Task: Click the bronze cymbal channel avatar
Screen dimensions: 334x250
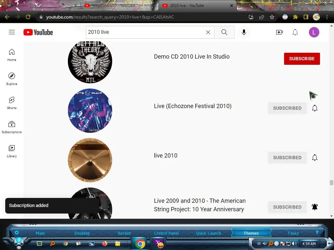Action: click(90, 160)
